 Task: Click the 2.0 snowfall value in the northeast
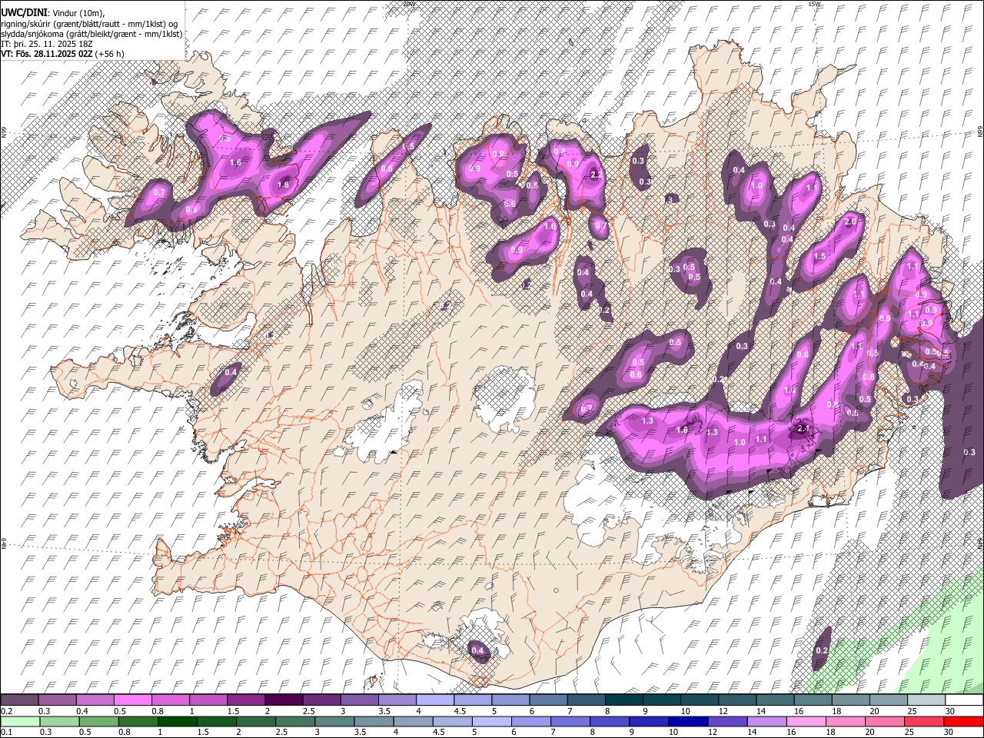tap(850, 222)
